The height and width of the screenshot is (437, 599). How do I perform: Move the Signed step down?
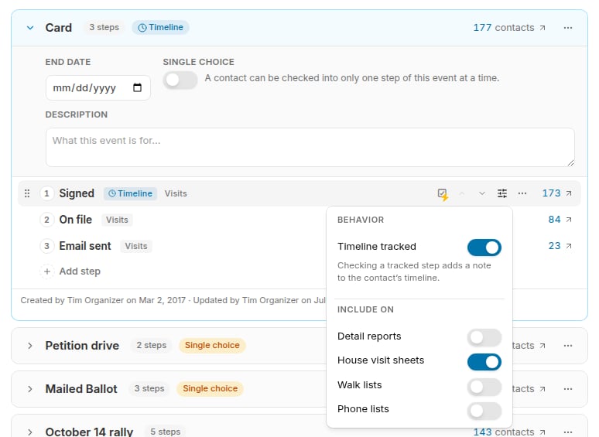click(482, 193)
